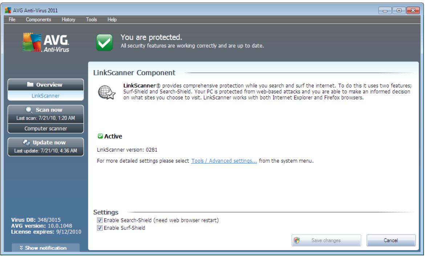
Task: Open the Tools menu
Action: [x=91, y=20]
